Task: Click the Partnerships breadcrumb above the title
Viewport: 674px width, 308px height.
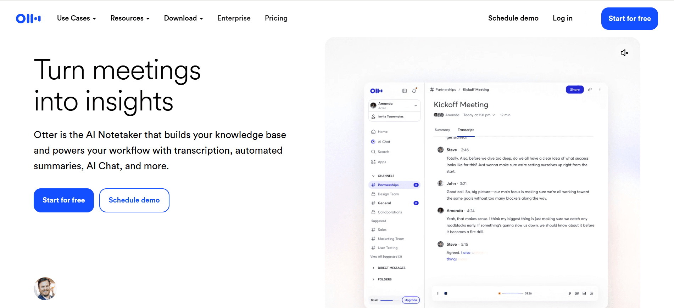Action: 446,90
